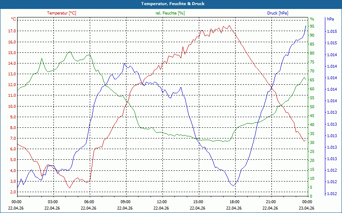
Task: Click the 7,0 temperature axis value
Action: 13,138
